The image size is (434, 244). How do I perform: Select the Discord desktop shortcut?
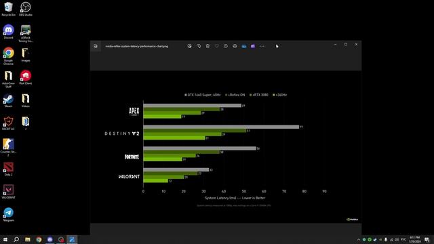(8, 32)
